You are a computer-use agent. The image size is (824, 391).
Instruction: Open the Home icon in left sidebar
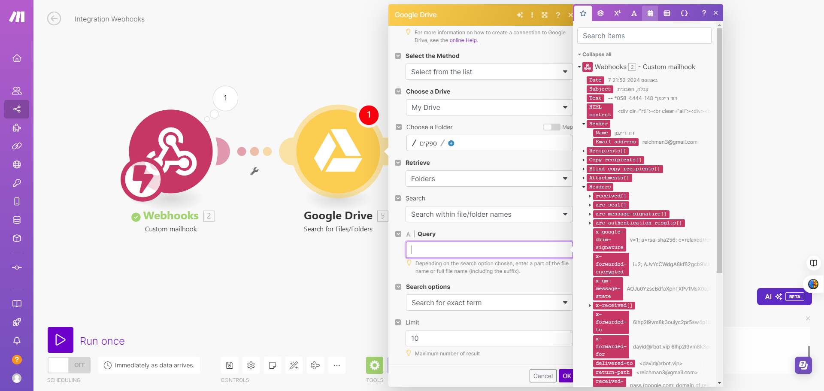click(x=17, y=58)
